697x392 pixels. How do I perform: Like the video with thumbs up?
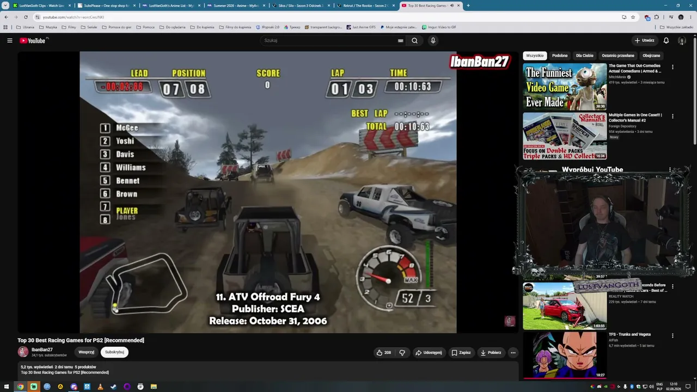point(384,352)
